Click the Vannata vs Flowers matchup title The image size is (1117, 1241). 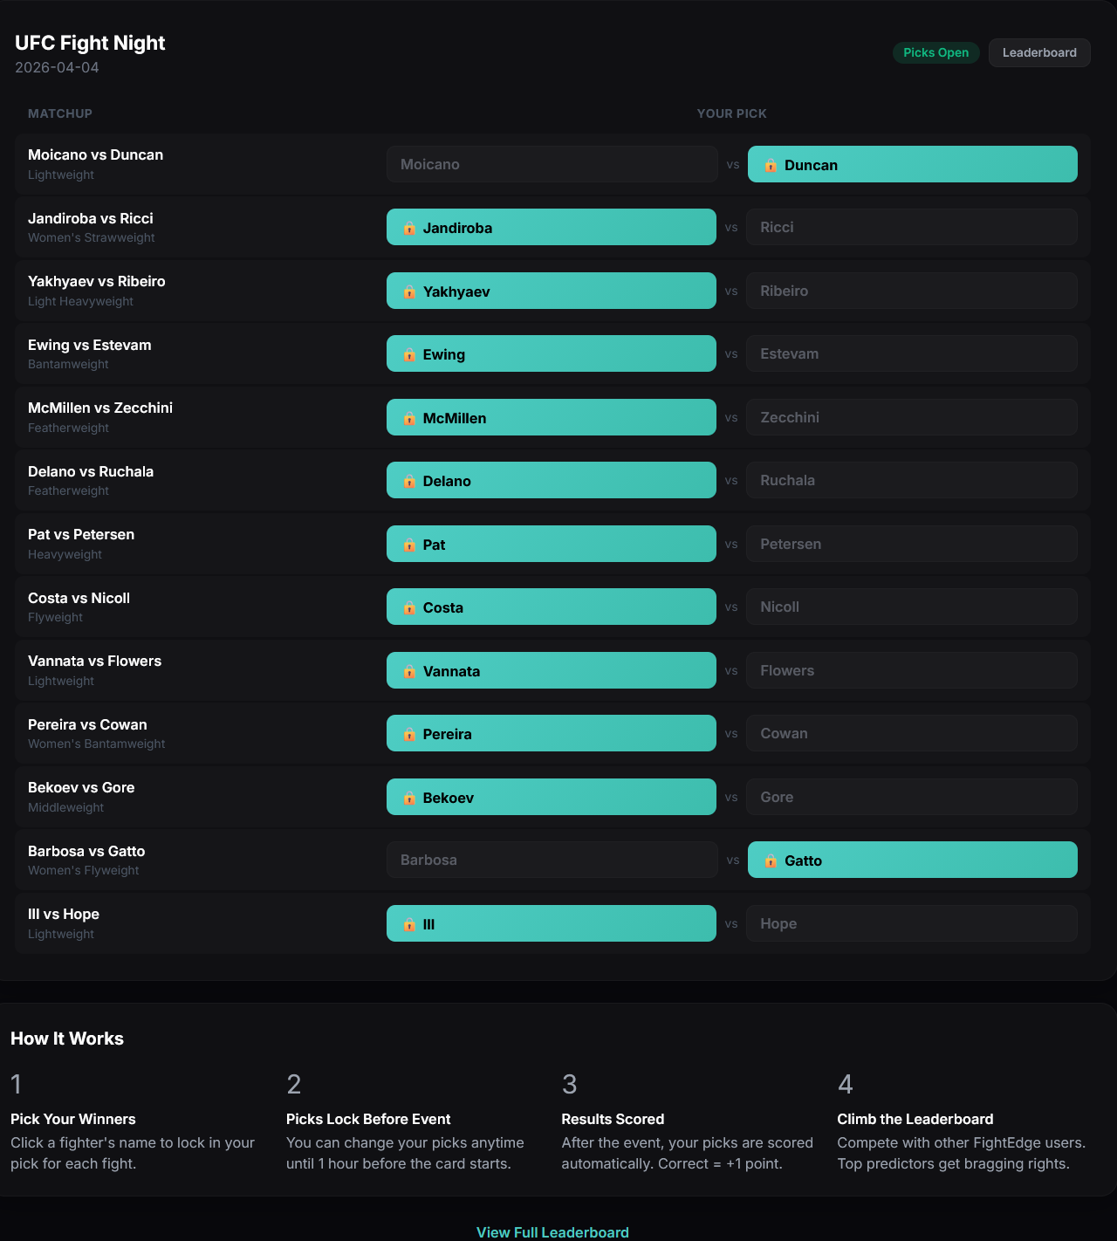(94, 661)
